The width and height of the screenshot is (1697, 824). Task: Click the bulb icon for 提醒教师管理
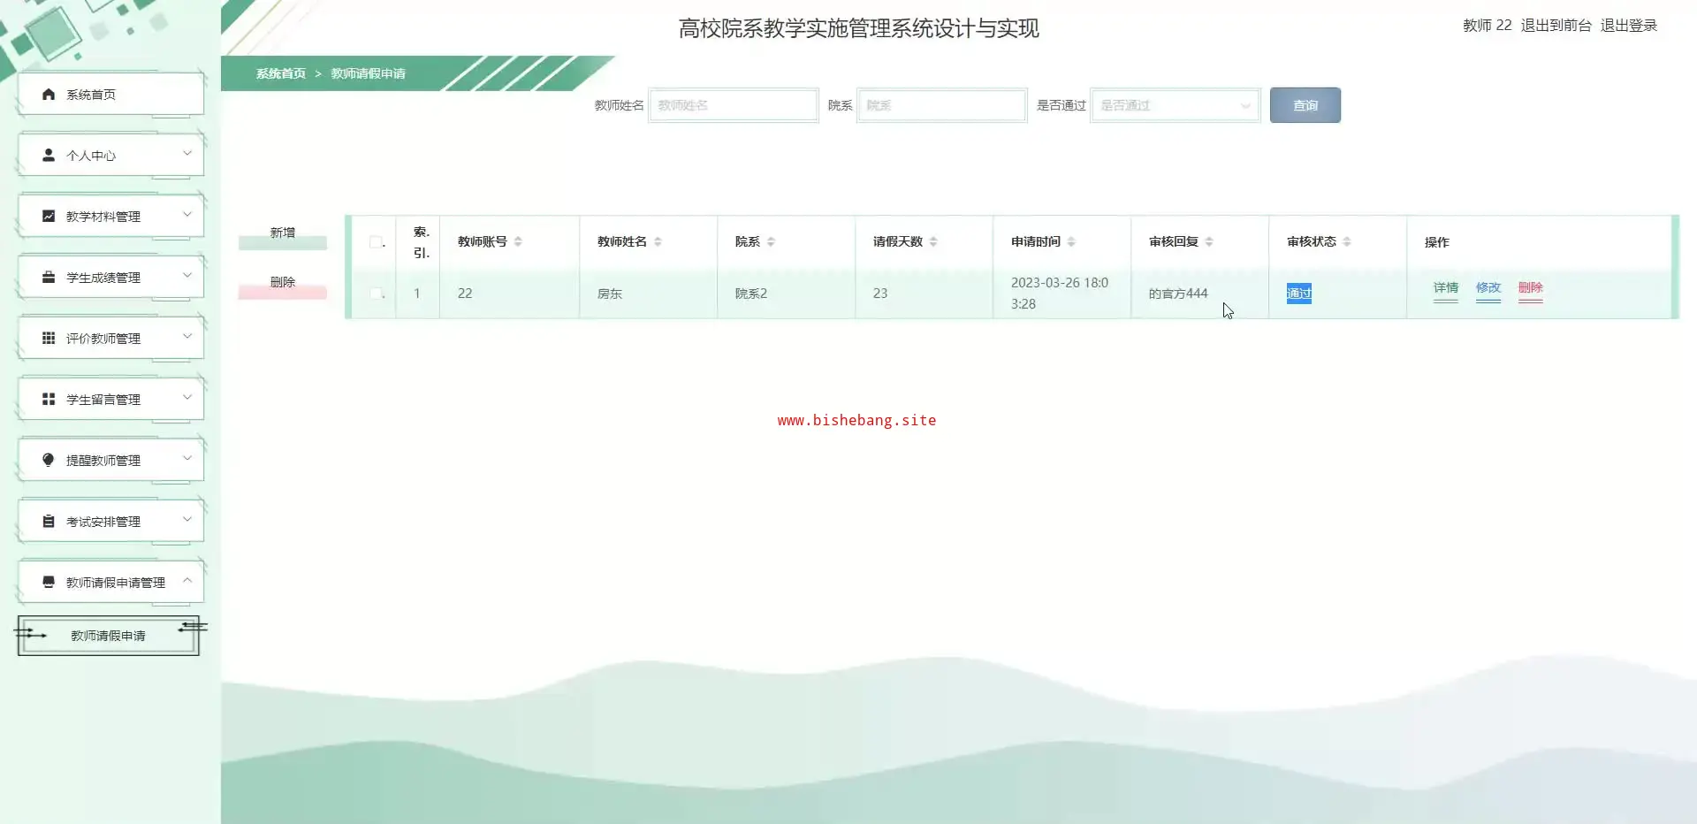tap(49, 460)
